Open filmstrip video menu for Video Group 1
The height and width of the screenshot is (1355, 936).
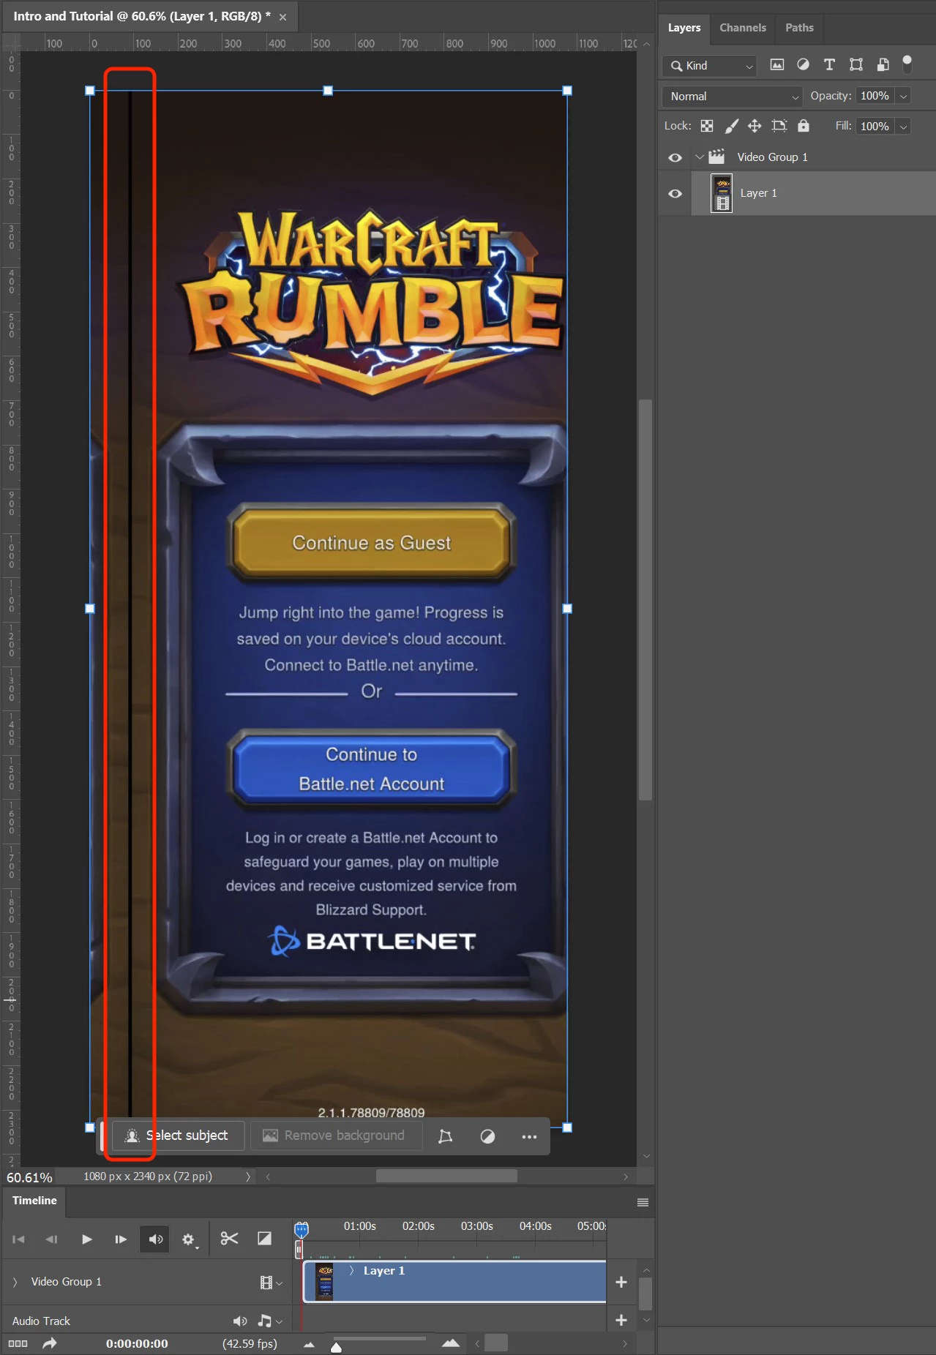tap(271, 1283)
